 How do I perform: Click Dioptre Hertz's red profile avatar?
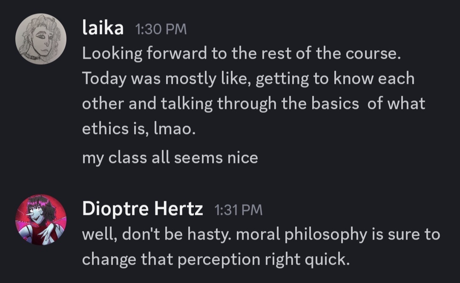41,220
